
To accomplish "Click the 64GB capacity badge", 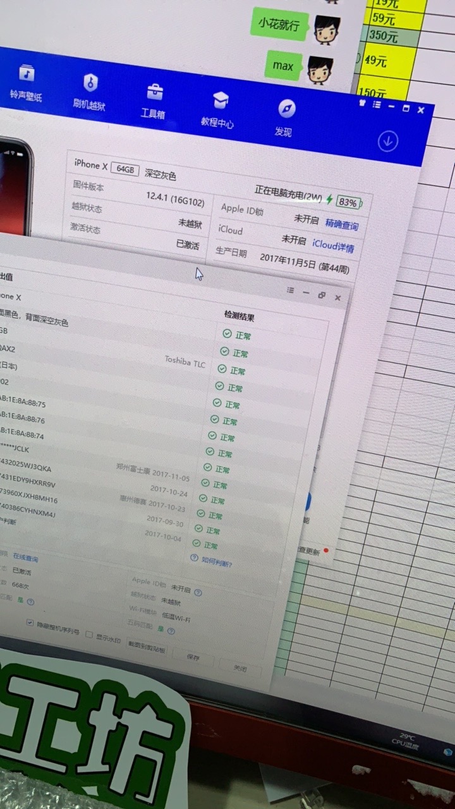I will [x=124, y=169].
